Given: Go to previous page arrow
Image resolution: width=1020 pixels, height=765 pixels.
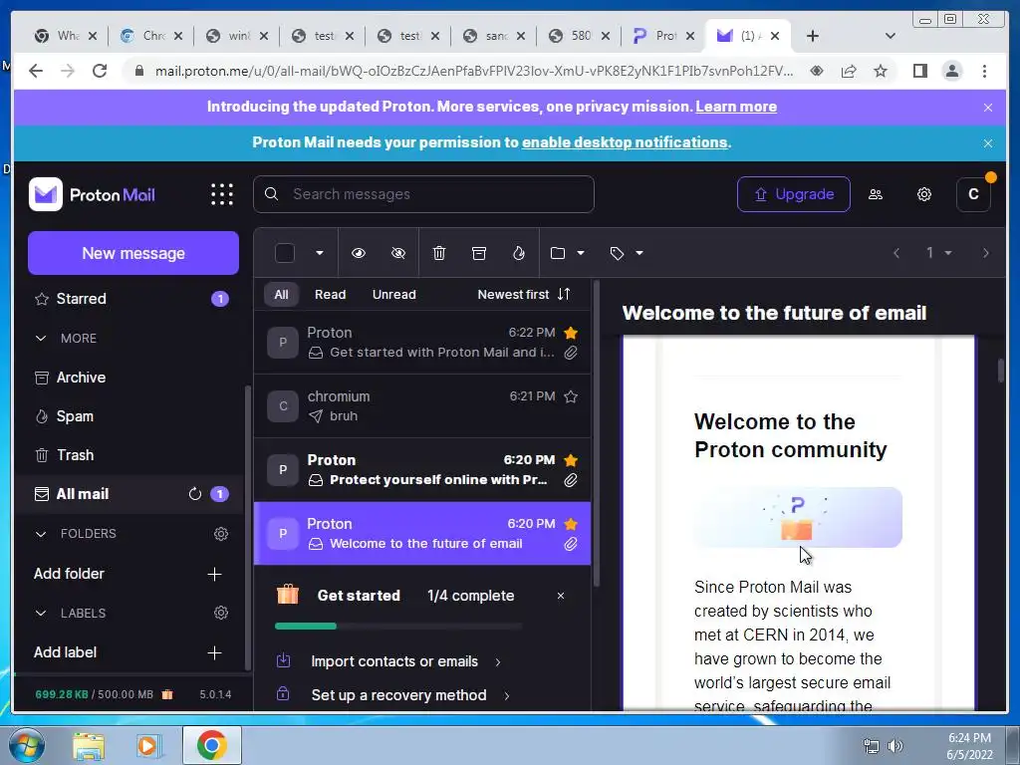Looking at the screenshot, I should pos(896,253).
